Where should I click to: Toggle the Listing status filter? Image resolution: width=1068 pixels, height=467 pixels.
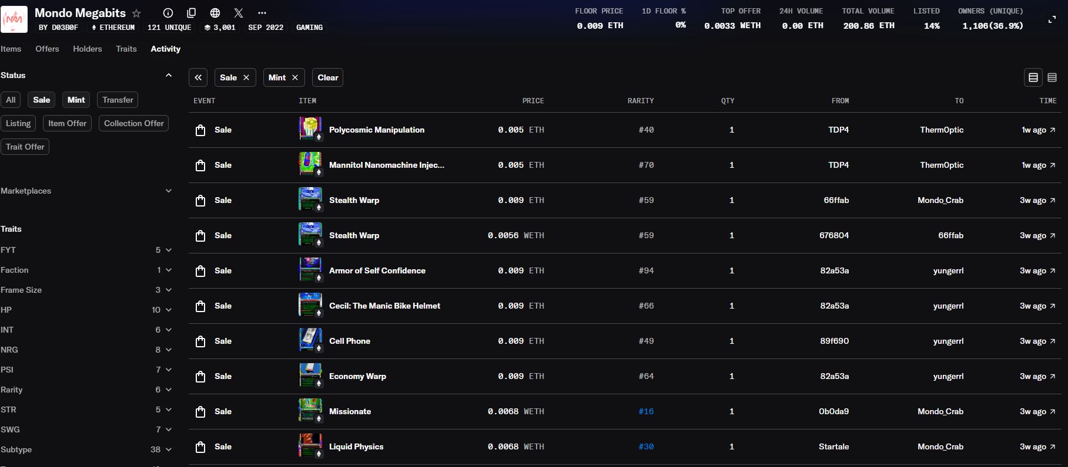[18, 123]
